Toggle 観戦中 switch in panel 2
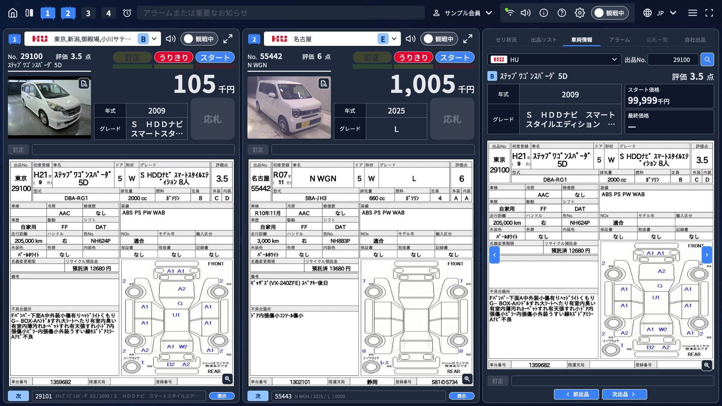Screen dimensions: 722x406 pos(439,39)
